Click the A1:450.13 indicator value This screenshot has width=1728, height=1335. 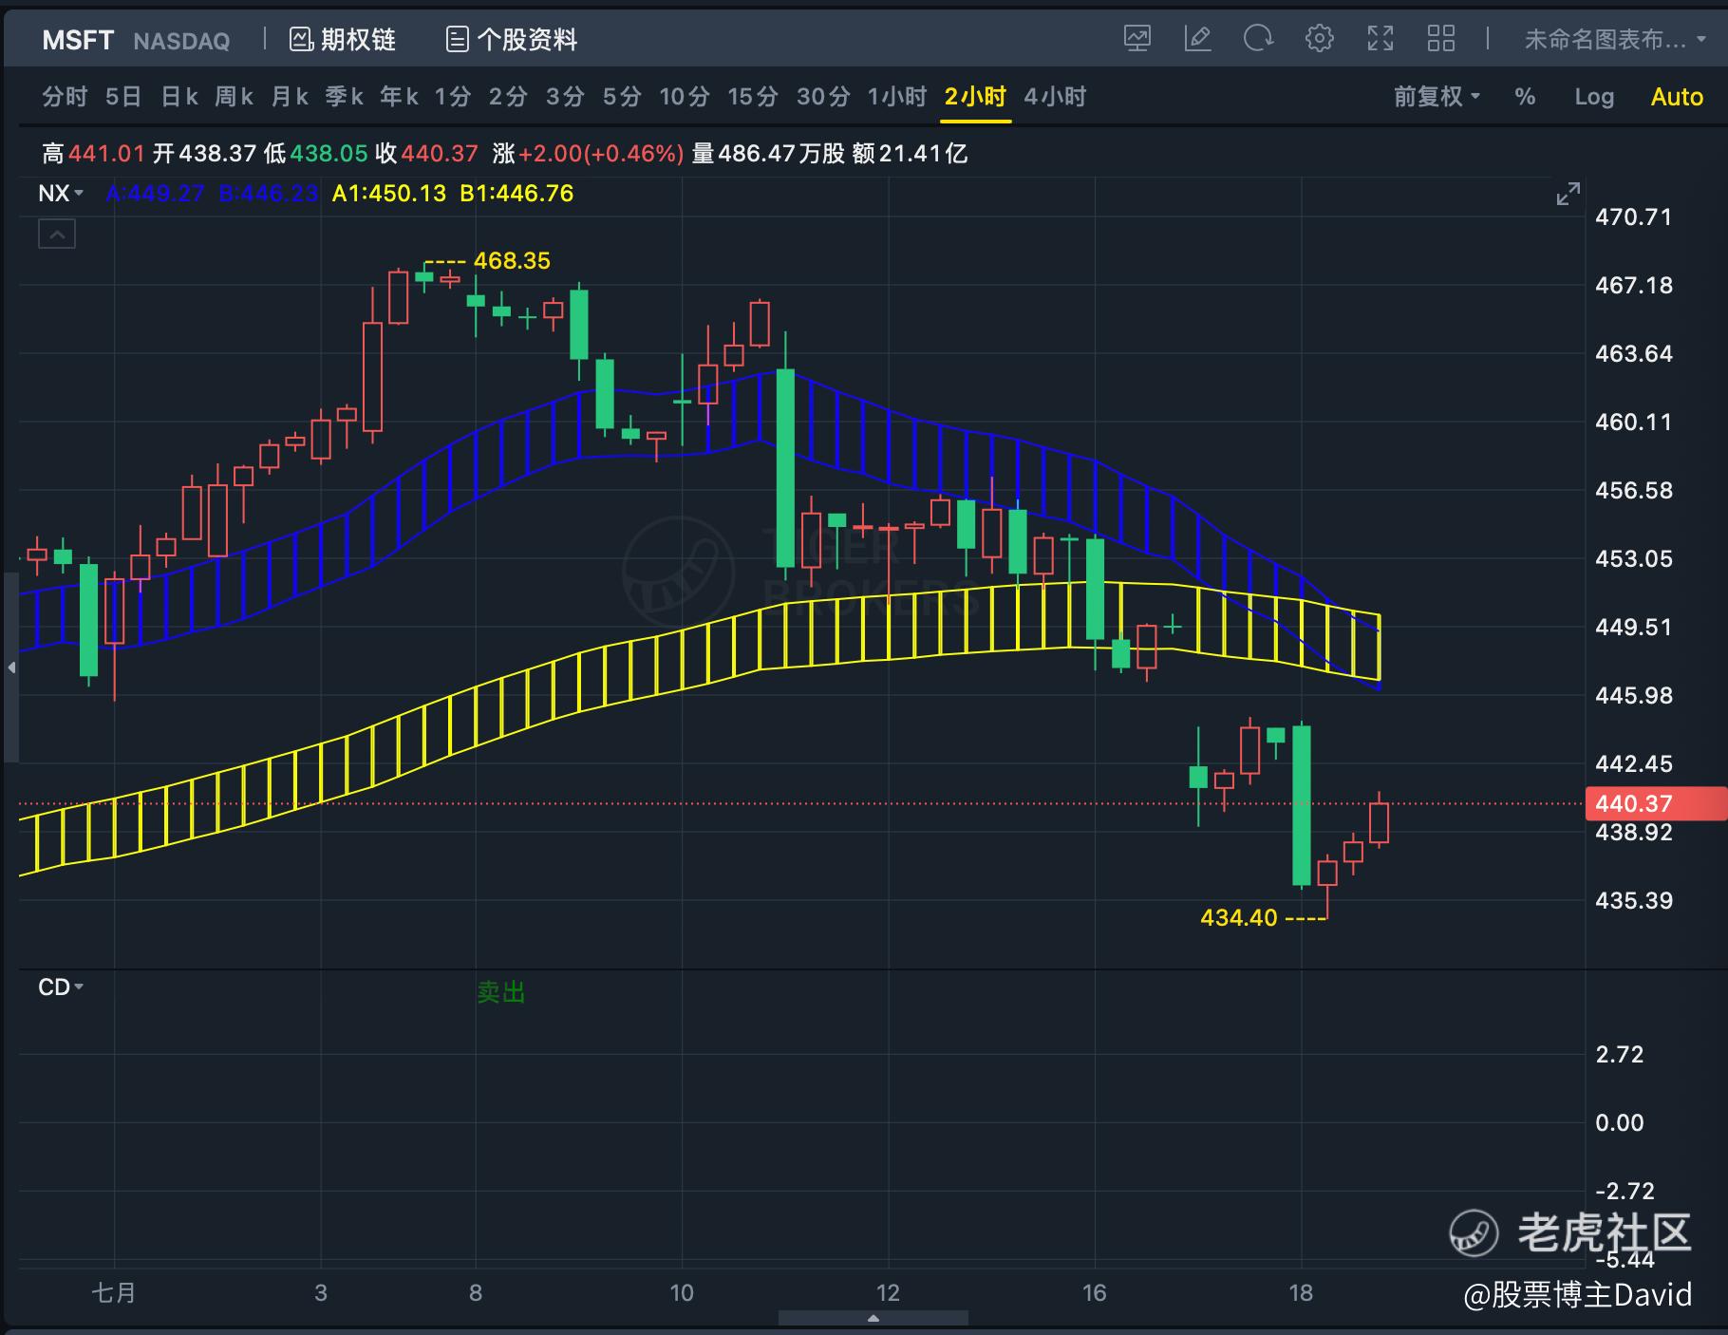click(x=389, y=193)
